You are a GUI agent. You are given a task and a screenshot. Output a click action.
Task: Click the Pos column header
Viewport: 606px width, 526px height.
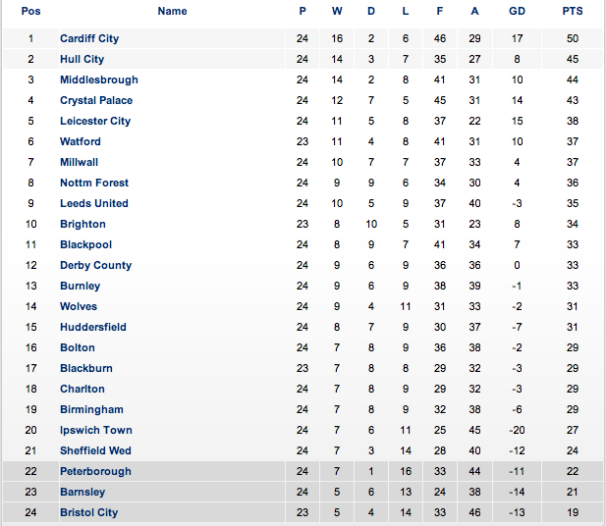30,12
